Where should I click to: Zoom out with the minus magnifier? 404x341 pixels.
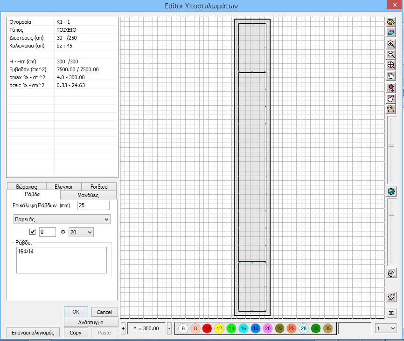pos(391,55)
